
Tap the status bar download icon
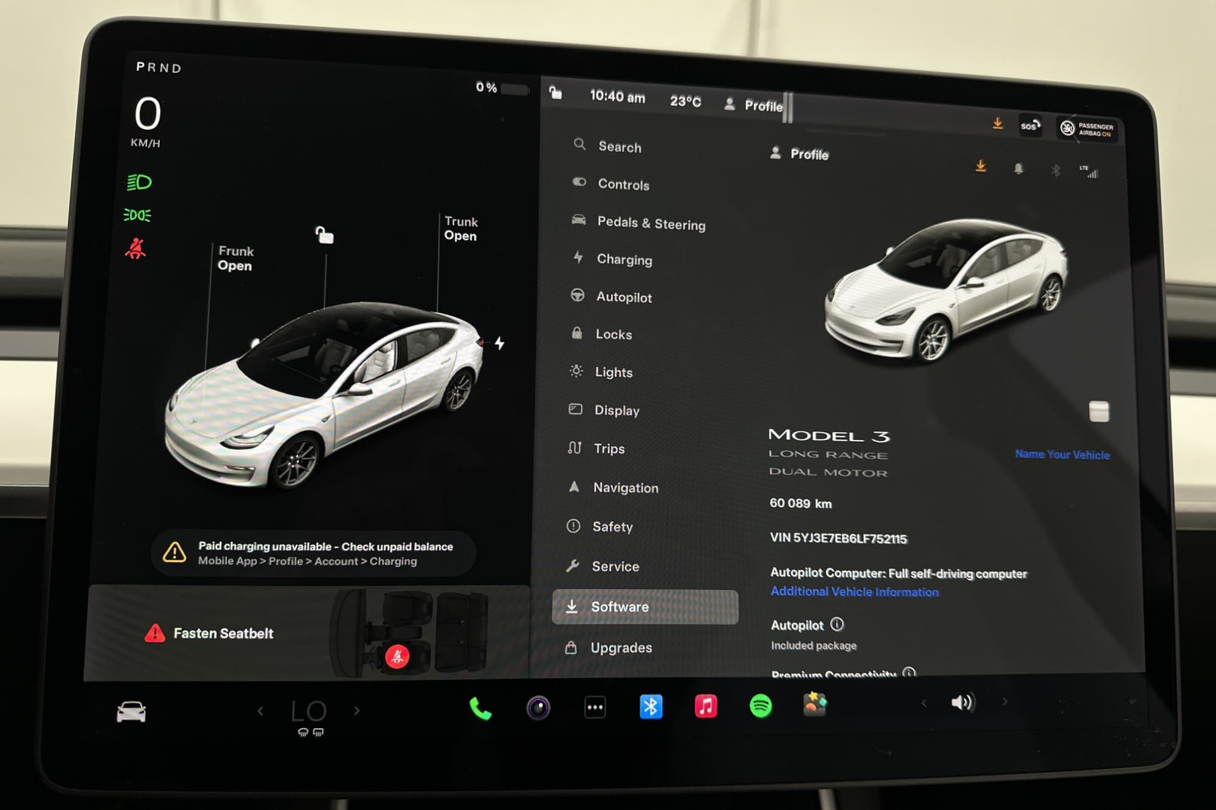tap(998, 123)
